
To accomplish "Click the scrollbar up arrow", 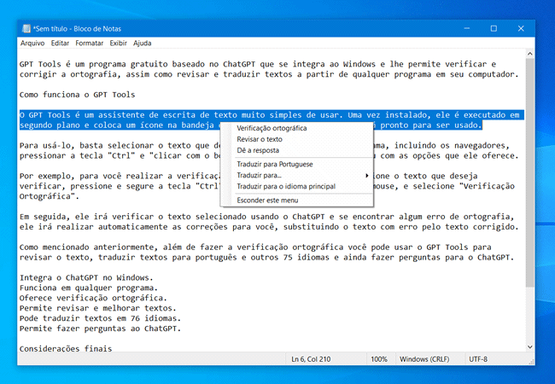I will point(529,54).
